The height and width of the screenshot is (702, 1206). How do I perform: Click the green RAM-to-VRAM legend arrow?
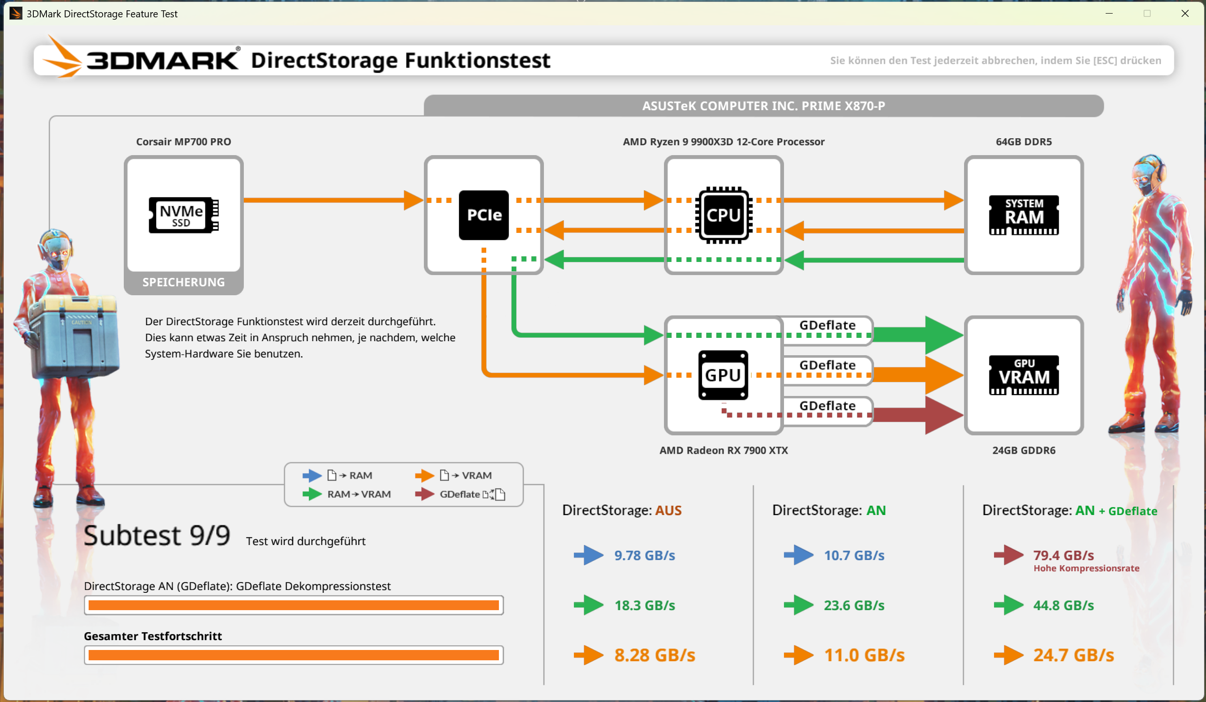(312, 494)
